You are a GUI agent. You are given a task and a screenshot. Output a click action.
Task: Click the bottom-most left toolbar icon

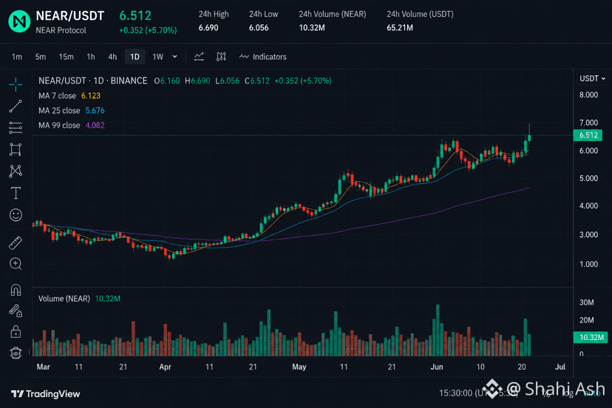(16, 353)
